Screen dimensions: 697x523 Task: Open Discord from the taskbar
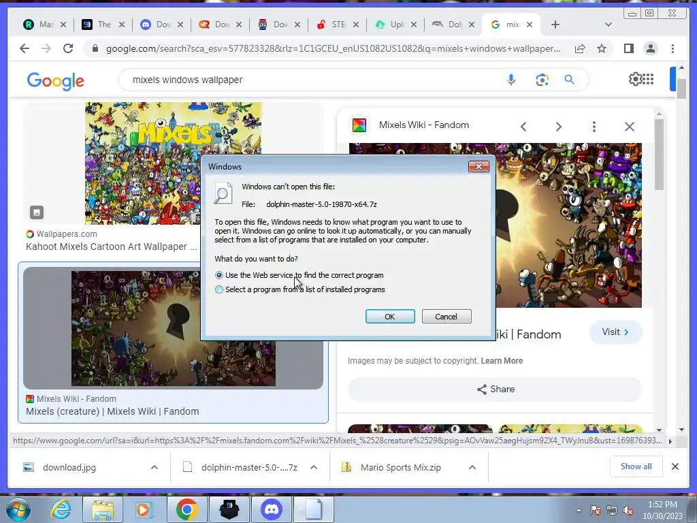click(x=272, y=509)
